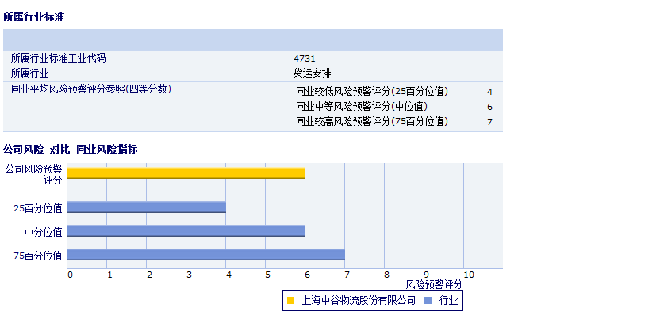664x315 pixels.
Task: Click the blue 行业 legend swatch
Action: click(428, 300)
